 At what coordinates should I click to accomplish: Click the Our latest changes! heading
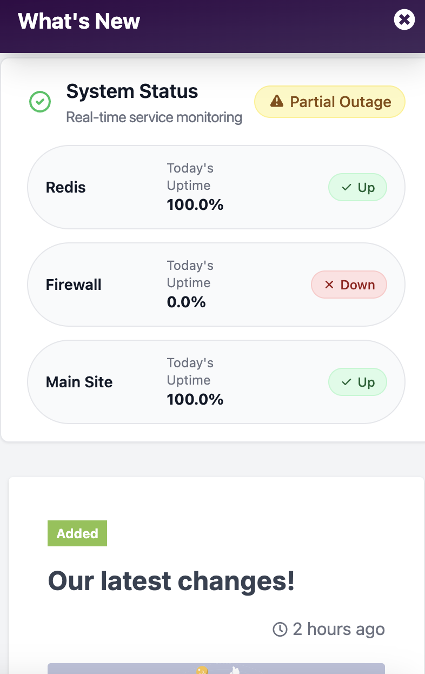coord(171,581)
